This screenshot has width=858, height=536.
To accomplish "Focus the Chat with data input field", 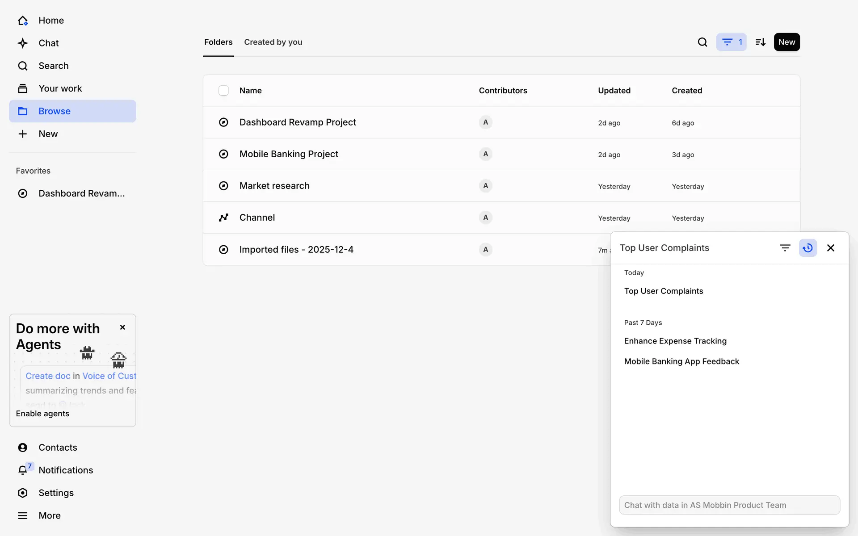I will point(729,505).
